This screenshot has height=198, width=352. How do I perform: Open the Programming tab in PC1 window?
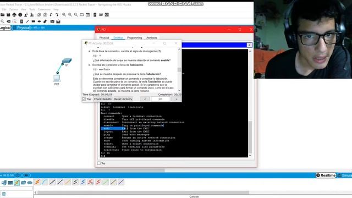pos(134,38)
